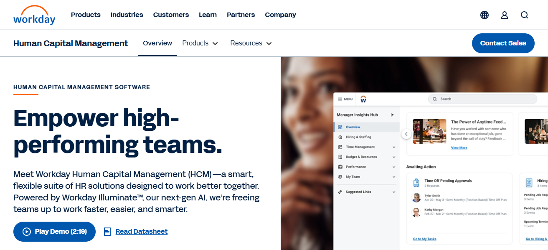
Task: Open the Industries menu
Action: point(127,15)
